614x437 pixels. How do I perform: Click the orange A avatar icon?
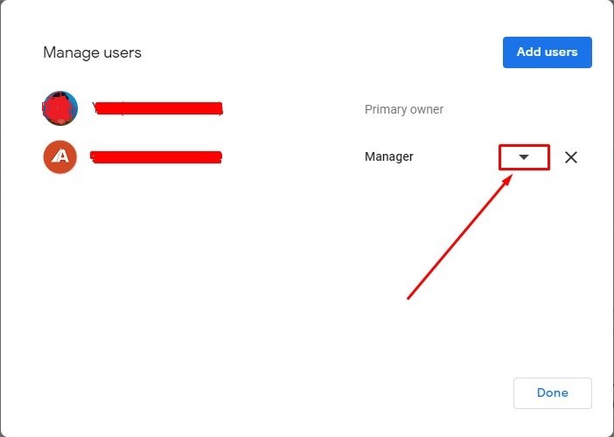tap(60, 157)
